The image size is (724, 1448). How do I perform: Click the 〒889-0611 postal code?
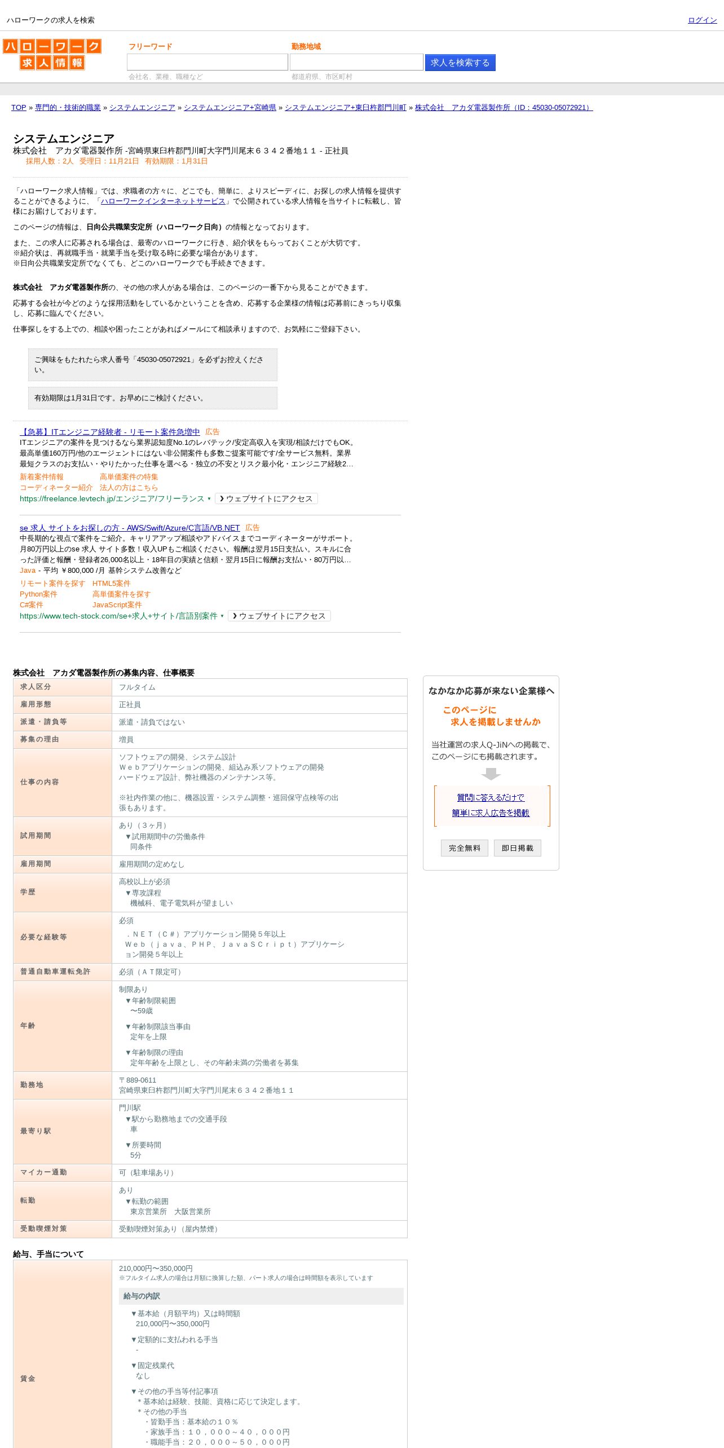click(138, 1080)
